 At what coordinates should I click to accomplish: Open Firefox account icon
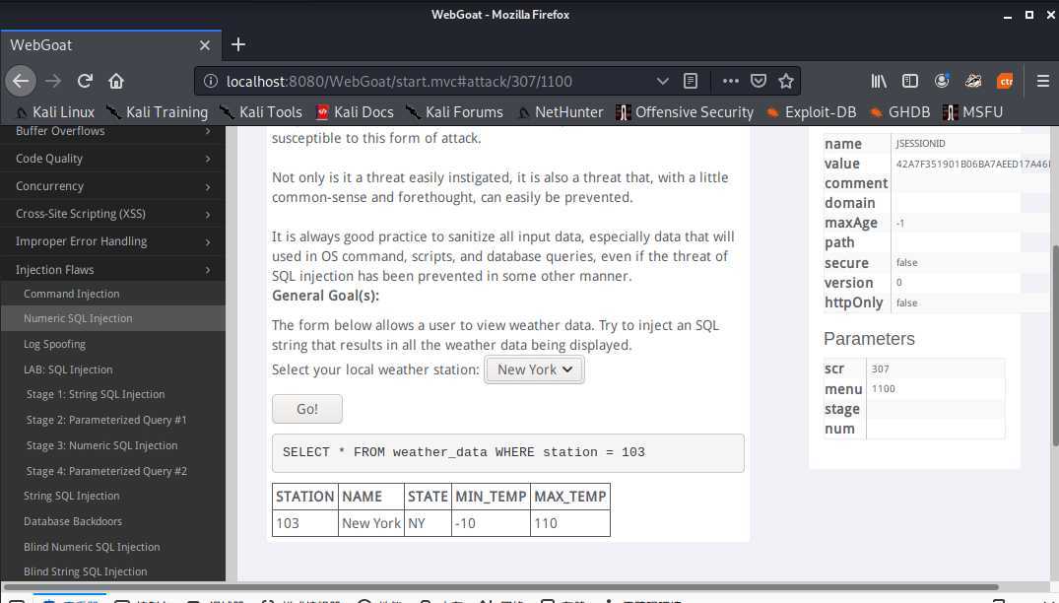click(x=942, y=81)
